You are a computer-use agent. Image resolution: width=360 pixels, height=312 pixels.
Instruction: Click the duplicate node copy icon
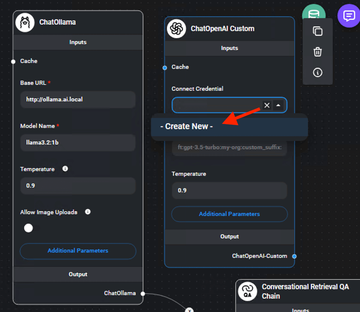318,31
